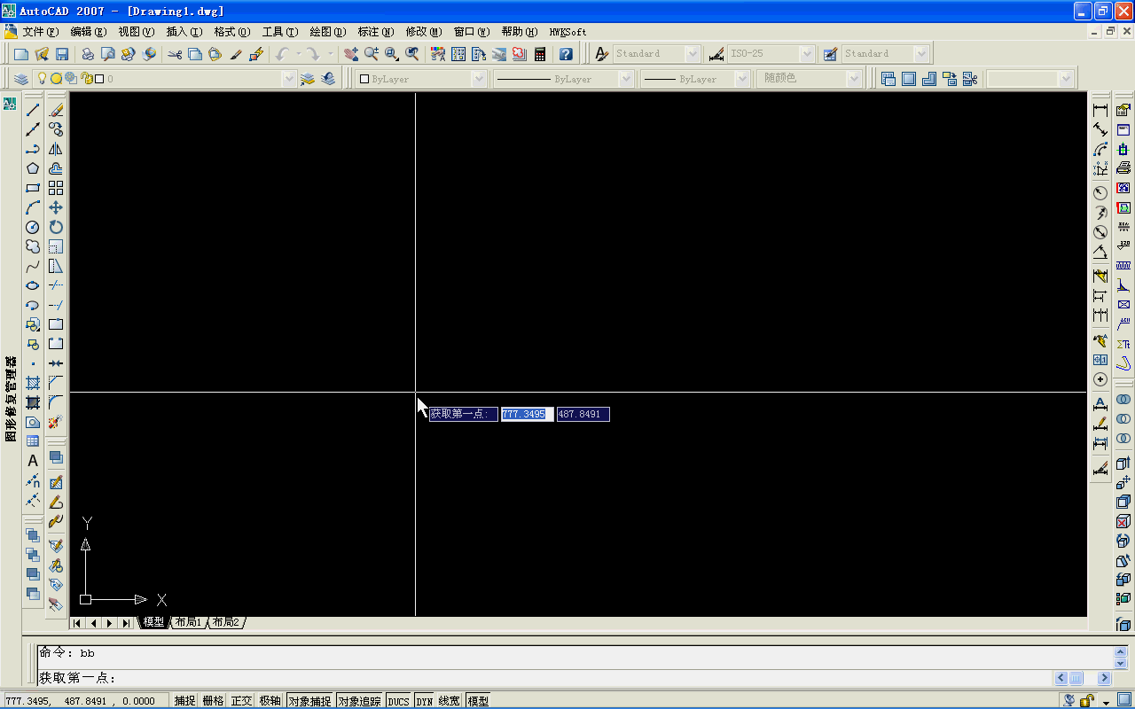Image resolution: width=1135 pixels, height=709 pixels.
Task: Click the Save icon in the toolbar
Action: point(62,54)
